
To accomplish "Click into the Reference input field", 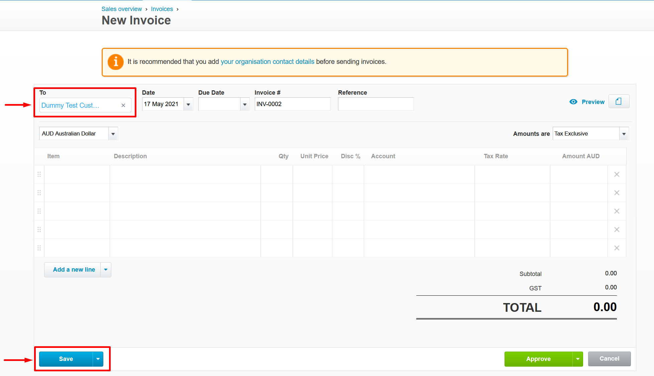I will click(375, 104).
